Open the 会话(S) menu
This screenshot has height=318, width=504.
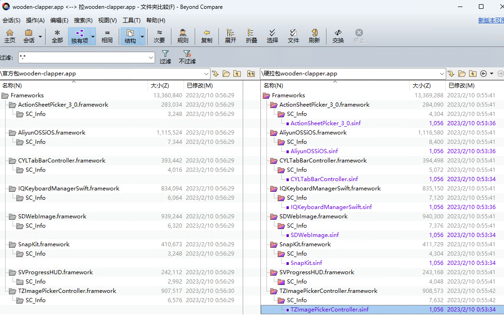tap(11, 20)
